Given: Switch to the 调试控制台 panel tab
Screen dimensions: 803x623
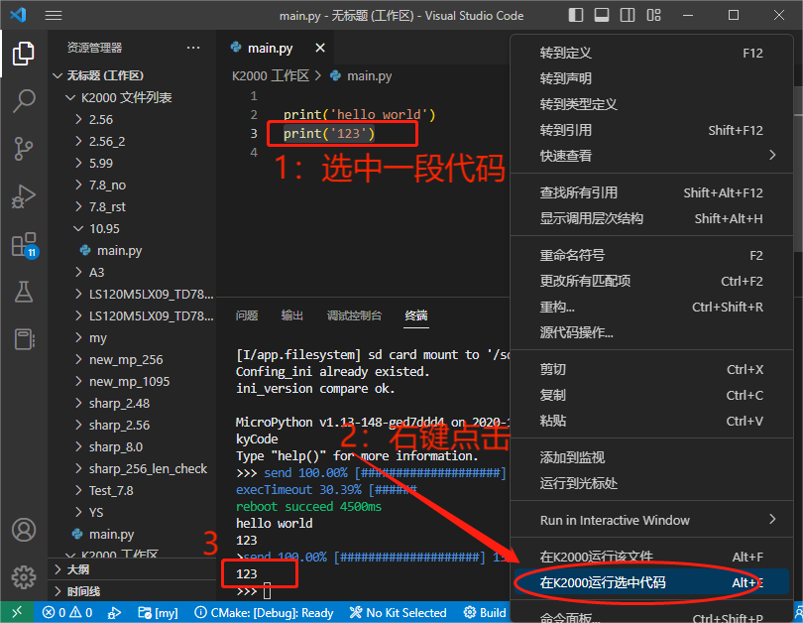Looking at the screenshot, I should point(354,315).
